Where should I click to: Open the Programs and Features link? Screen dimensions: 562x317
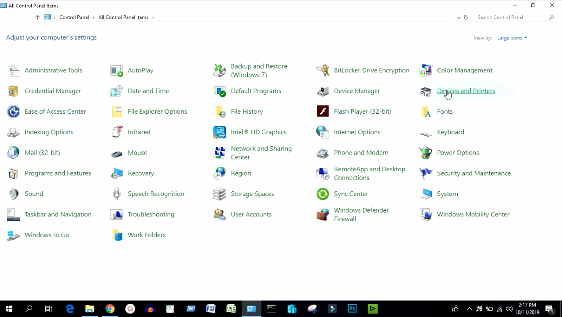[58, 173]
